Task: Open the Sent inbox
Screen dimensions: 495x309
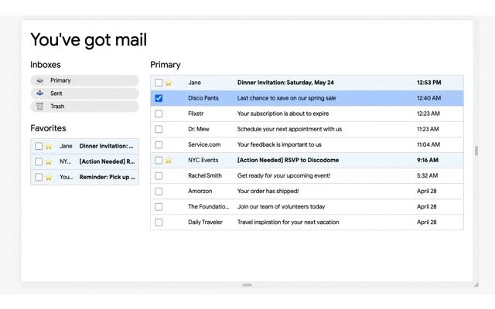Action: [84, 93]
